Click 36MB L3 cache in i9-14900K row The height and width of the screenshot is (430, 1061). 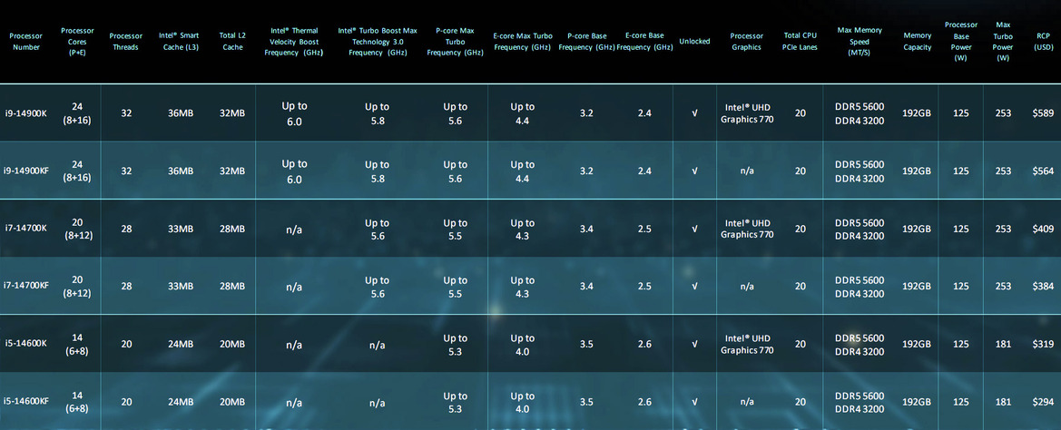coord(180,113)
